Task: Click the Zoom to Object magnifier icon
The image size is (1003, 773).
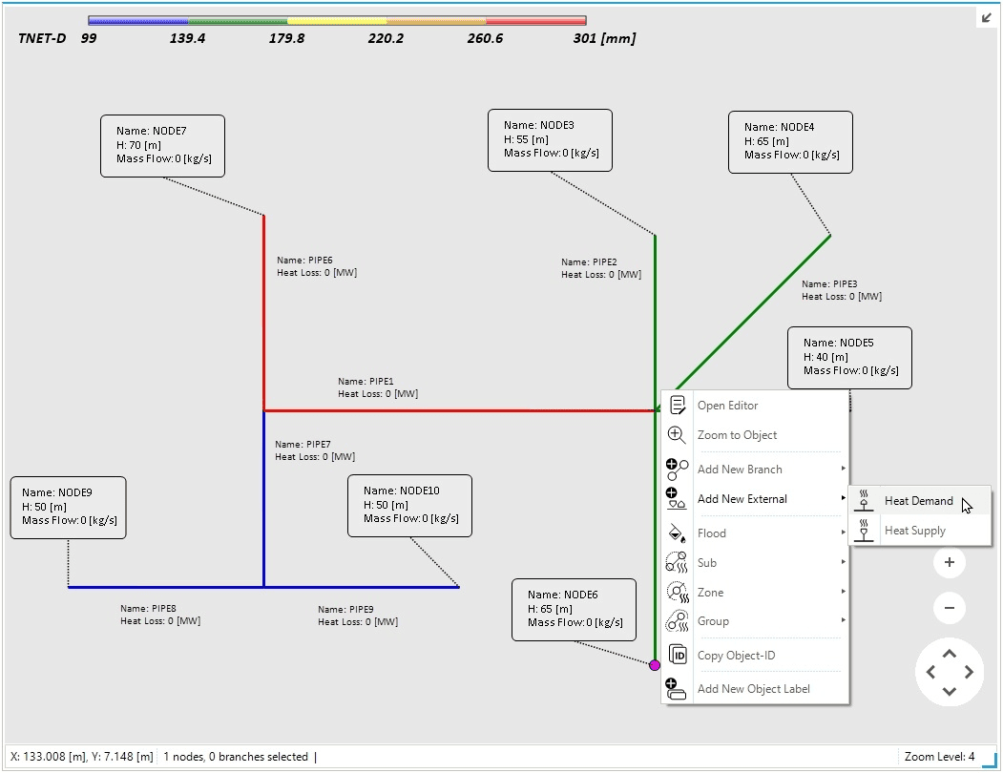Action: click(x=677, y=435)
